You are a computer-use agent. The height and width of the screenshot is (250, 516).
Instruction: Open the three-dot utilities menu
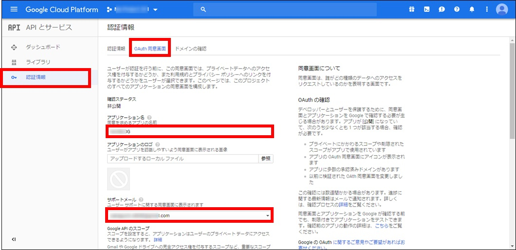487,10
